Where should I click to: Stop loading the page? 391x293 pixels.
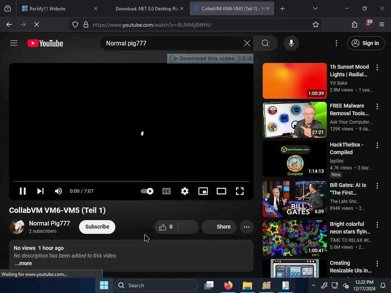(37, 24)
